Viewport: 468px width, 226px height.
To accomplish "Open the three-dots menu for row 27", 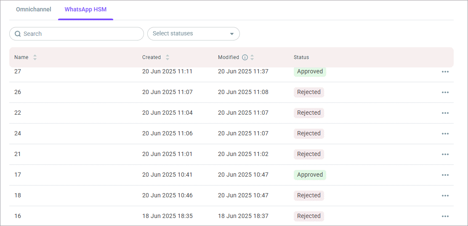I will pyautogui.click(x=445, y=72).
